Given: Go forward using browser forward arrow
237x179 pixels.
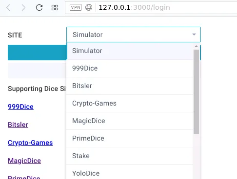Looking at the screenshot, I should tap(23, 8).
